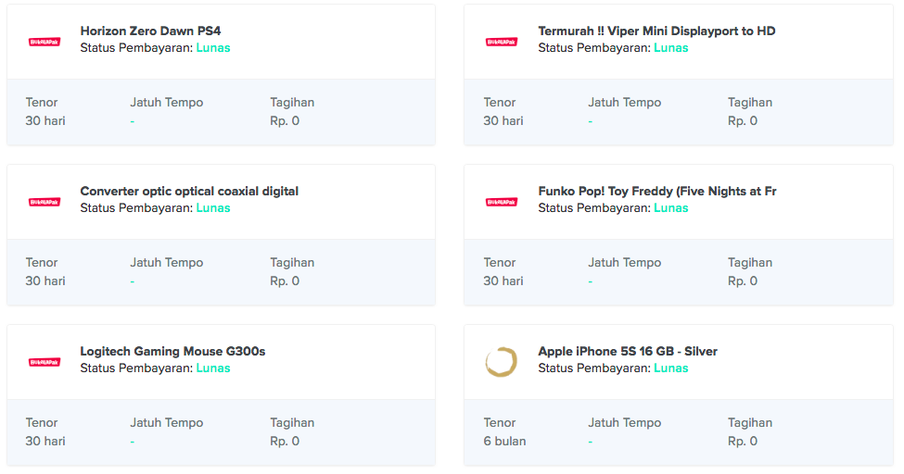Click the gold ring icon beside Apple iPhone 5S
904x474 pixels.
(x=502, y=362)
